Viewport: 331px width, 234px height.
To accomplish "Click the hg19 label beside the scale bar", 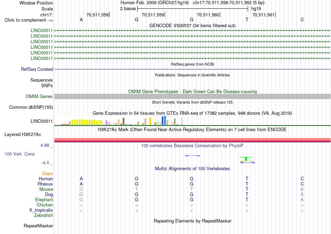I will [256, 9].
